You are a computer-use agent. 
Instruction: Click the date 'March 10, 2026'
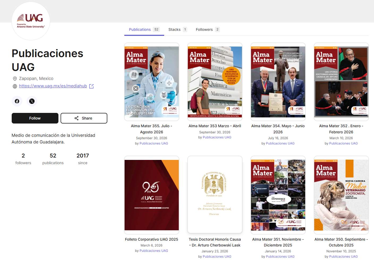point(341,138)
